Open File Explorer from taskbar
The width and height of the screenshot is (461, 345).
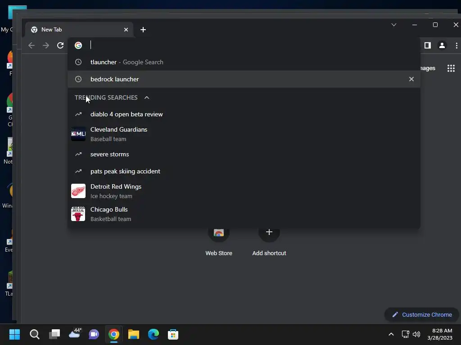133,334
